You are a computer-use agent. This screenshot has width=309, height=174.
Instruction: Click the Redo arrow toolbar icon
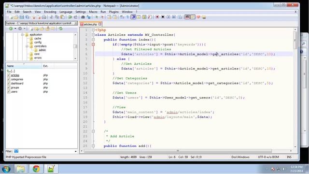click(x=75, y=17)
